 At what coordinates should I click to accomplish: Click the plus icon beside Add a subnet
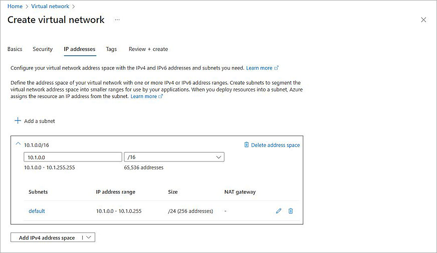click(18, 120)
